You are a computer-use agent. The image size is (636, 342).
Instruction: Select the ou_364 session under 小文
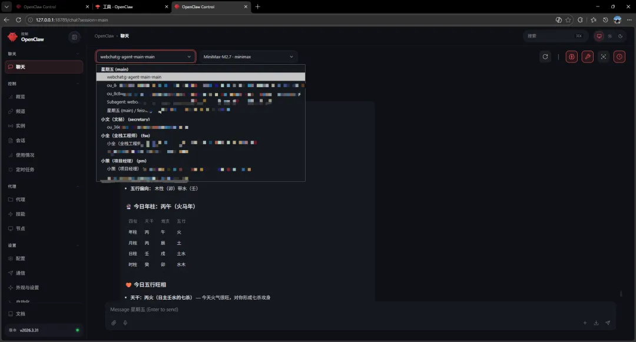pos(200,127)
